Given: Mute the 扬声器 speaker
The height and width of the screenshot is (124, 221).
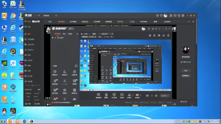Looking at the screenshot, I should 137,96.
